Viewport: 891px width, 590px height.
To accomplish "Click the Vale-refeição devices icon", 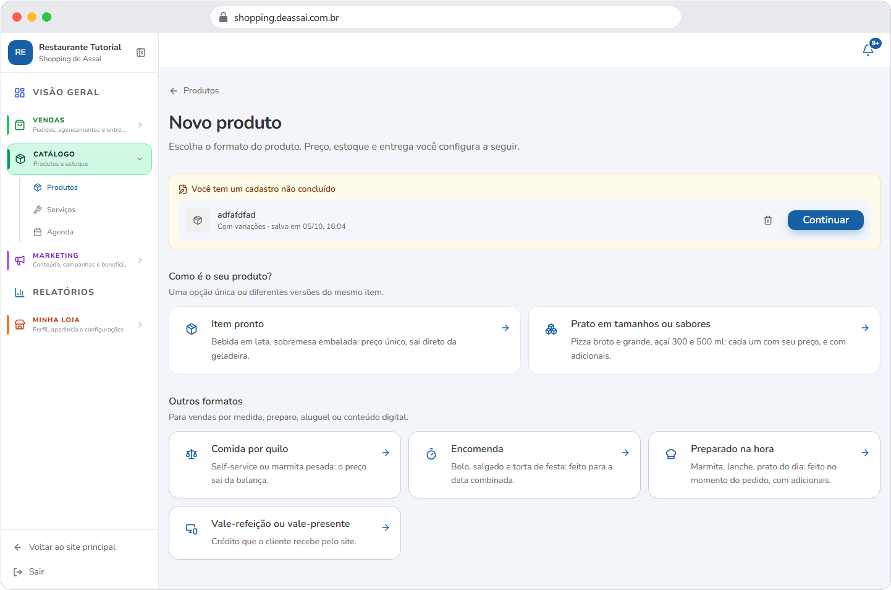I will click(x=192, y=529).
